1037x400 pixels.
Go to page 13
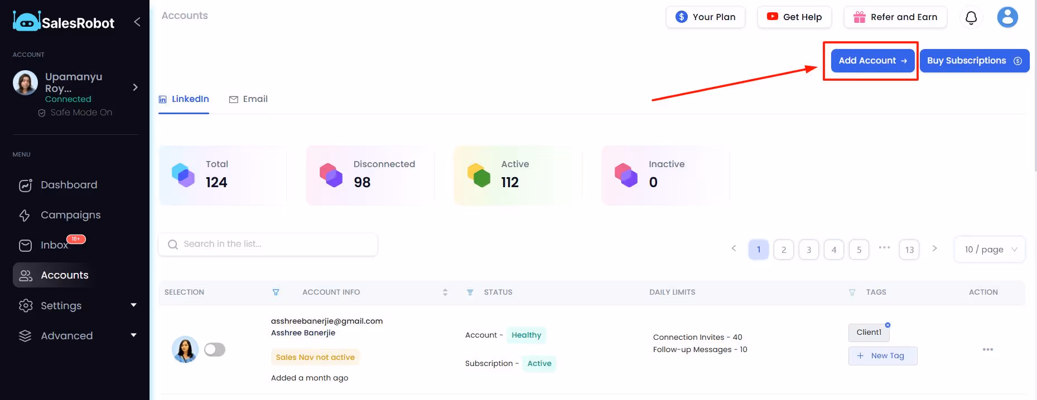tap(909, 250)
